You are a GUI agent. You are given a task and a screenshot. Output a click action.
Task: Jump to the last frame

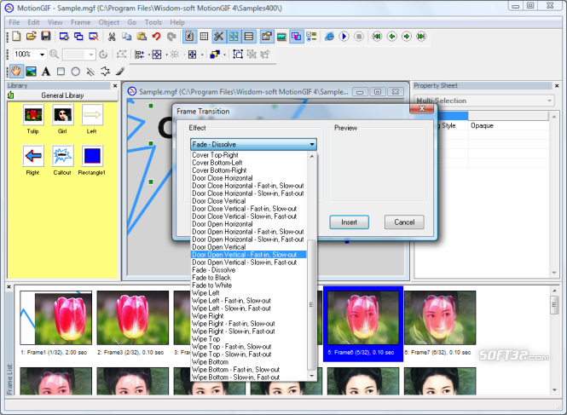421,37
